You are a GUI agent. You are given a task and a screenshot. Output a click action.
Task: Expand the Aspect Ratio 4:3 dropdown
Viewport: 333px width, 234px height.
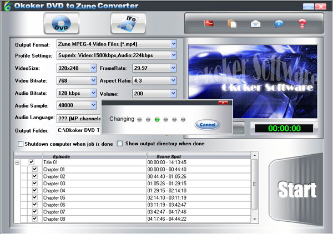point(173,80)
